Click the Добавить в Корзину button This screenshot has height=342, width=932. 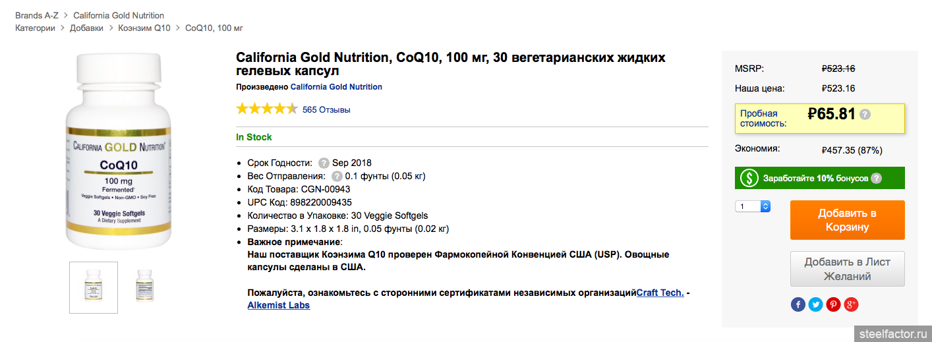point(847,220)
